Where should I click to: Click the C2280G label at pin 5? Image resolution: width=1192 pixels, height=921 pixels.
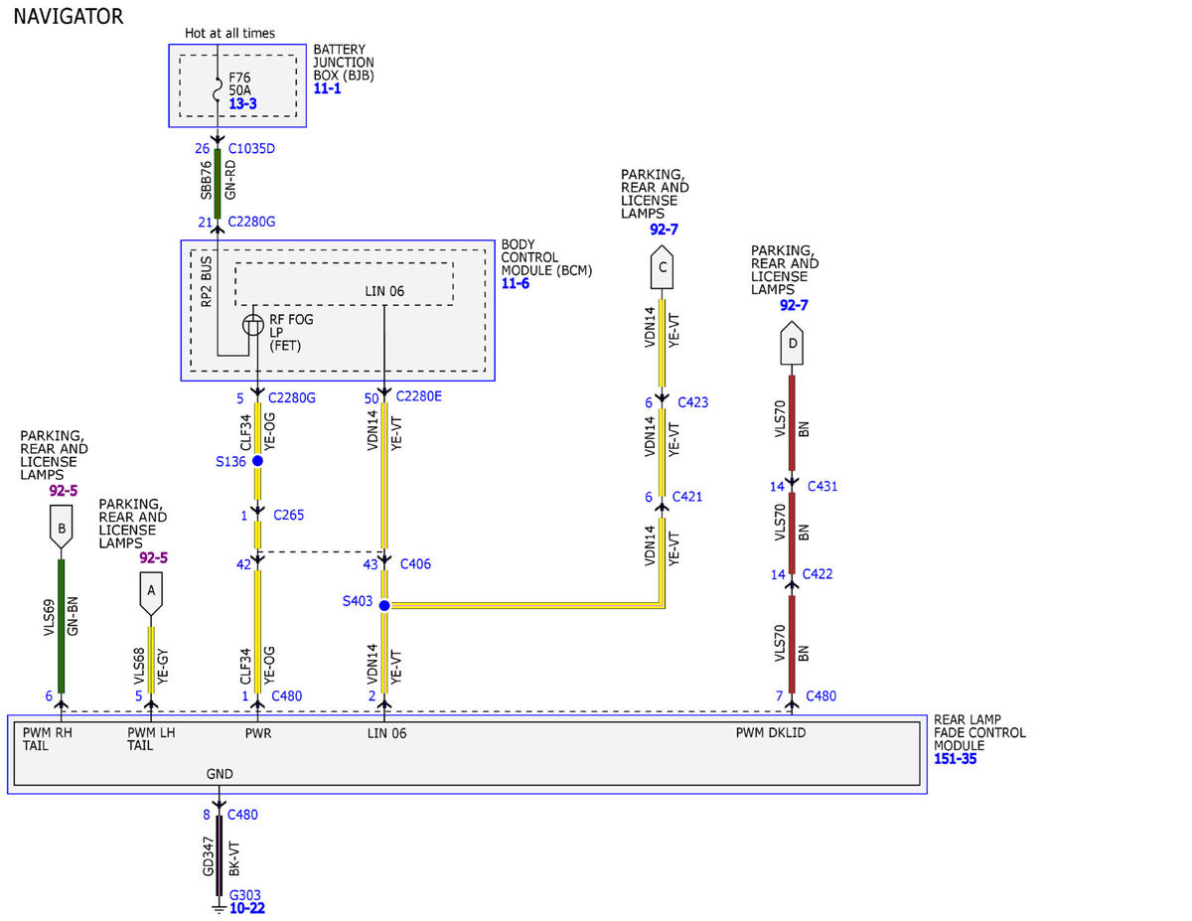(292, 397)
